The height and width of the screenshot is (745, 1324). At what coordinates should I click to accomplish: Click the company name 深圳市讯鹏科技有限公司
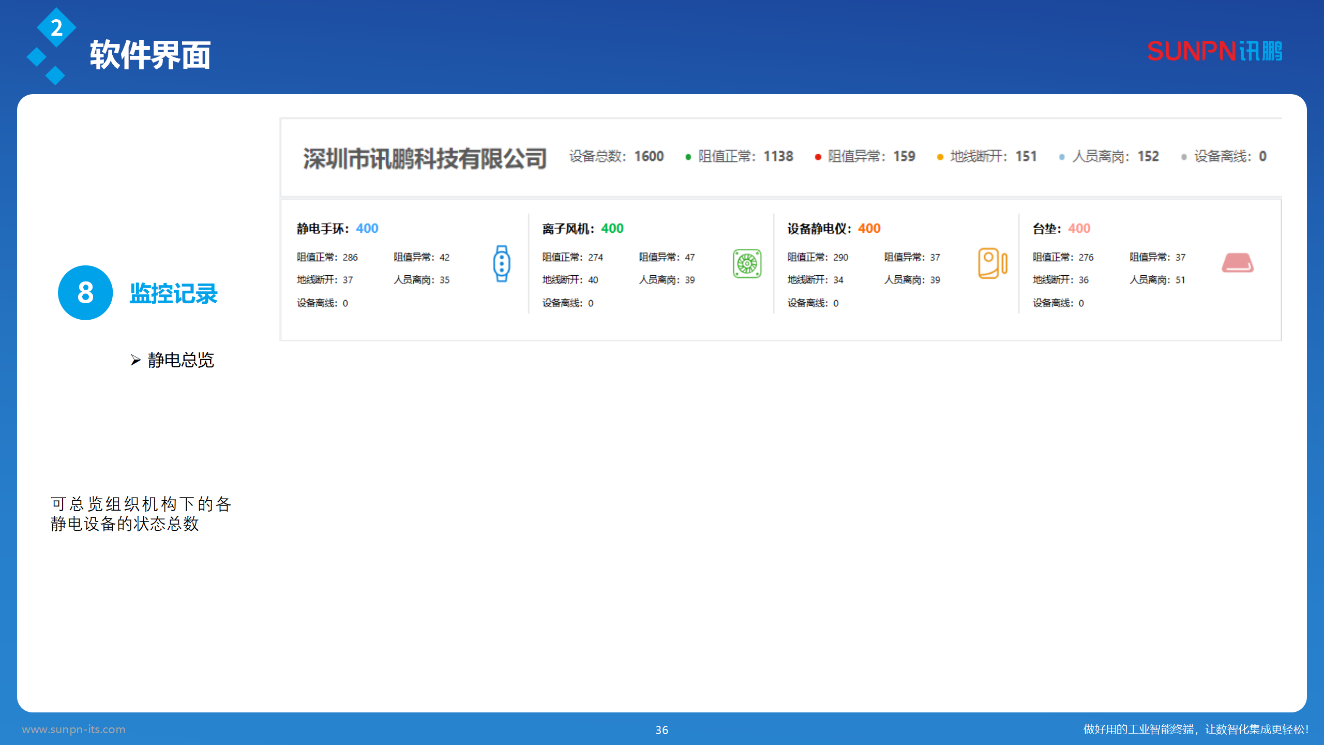(425, 158)
